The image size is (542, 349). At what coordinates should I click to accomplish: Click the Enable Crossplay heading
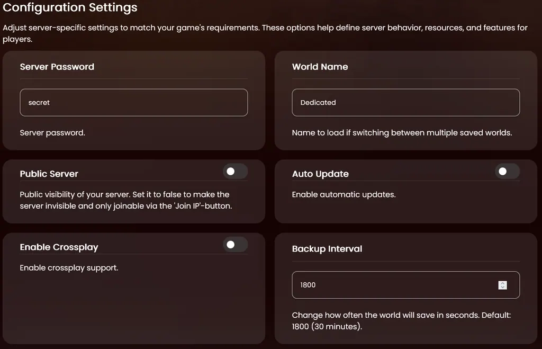pos(59,247)
